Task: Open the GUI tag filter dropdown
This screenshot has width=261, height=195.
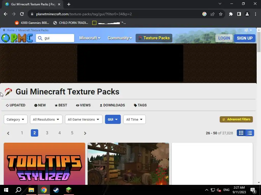Action: [113, 119]
